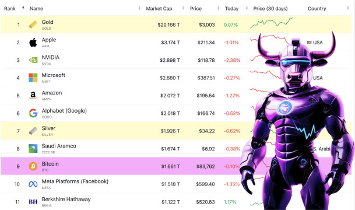Click the silver bar icon

click(33, 131)
